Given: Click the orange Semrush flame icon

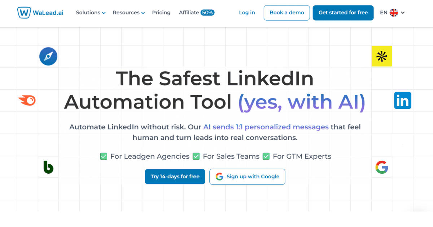Looking at the screenshot, I should tap(27, 101).
